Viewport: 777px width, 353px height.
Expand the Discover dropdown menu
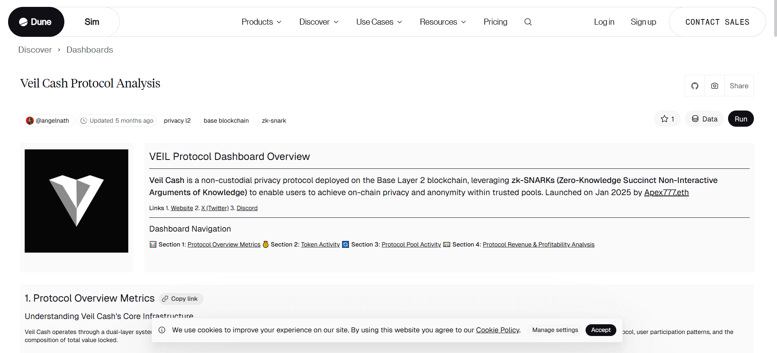[318, 22]
